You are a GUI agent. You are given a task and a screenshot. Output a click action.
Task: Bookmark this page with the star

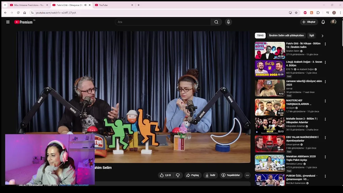(x=296, y=13)
